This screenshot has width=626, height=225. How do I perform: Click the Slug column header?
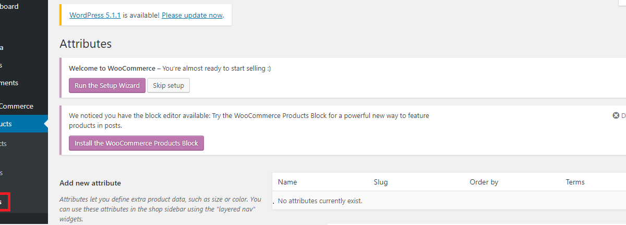click(381, 182)
